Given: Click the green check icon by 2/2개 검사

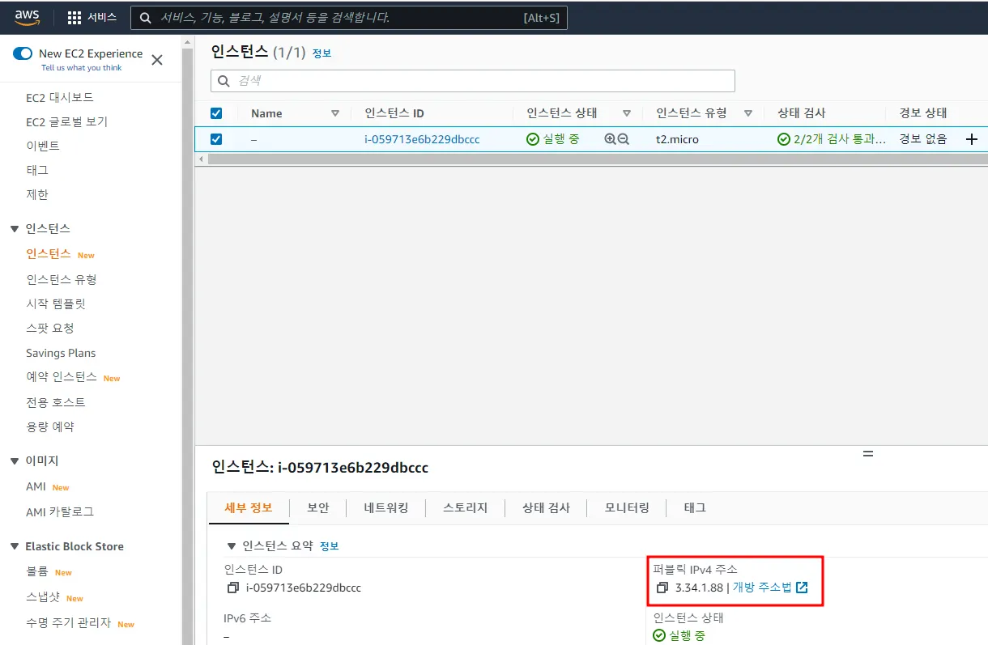Looking at the screenshot, I should click(x=784, y=139).
